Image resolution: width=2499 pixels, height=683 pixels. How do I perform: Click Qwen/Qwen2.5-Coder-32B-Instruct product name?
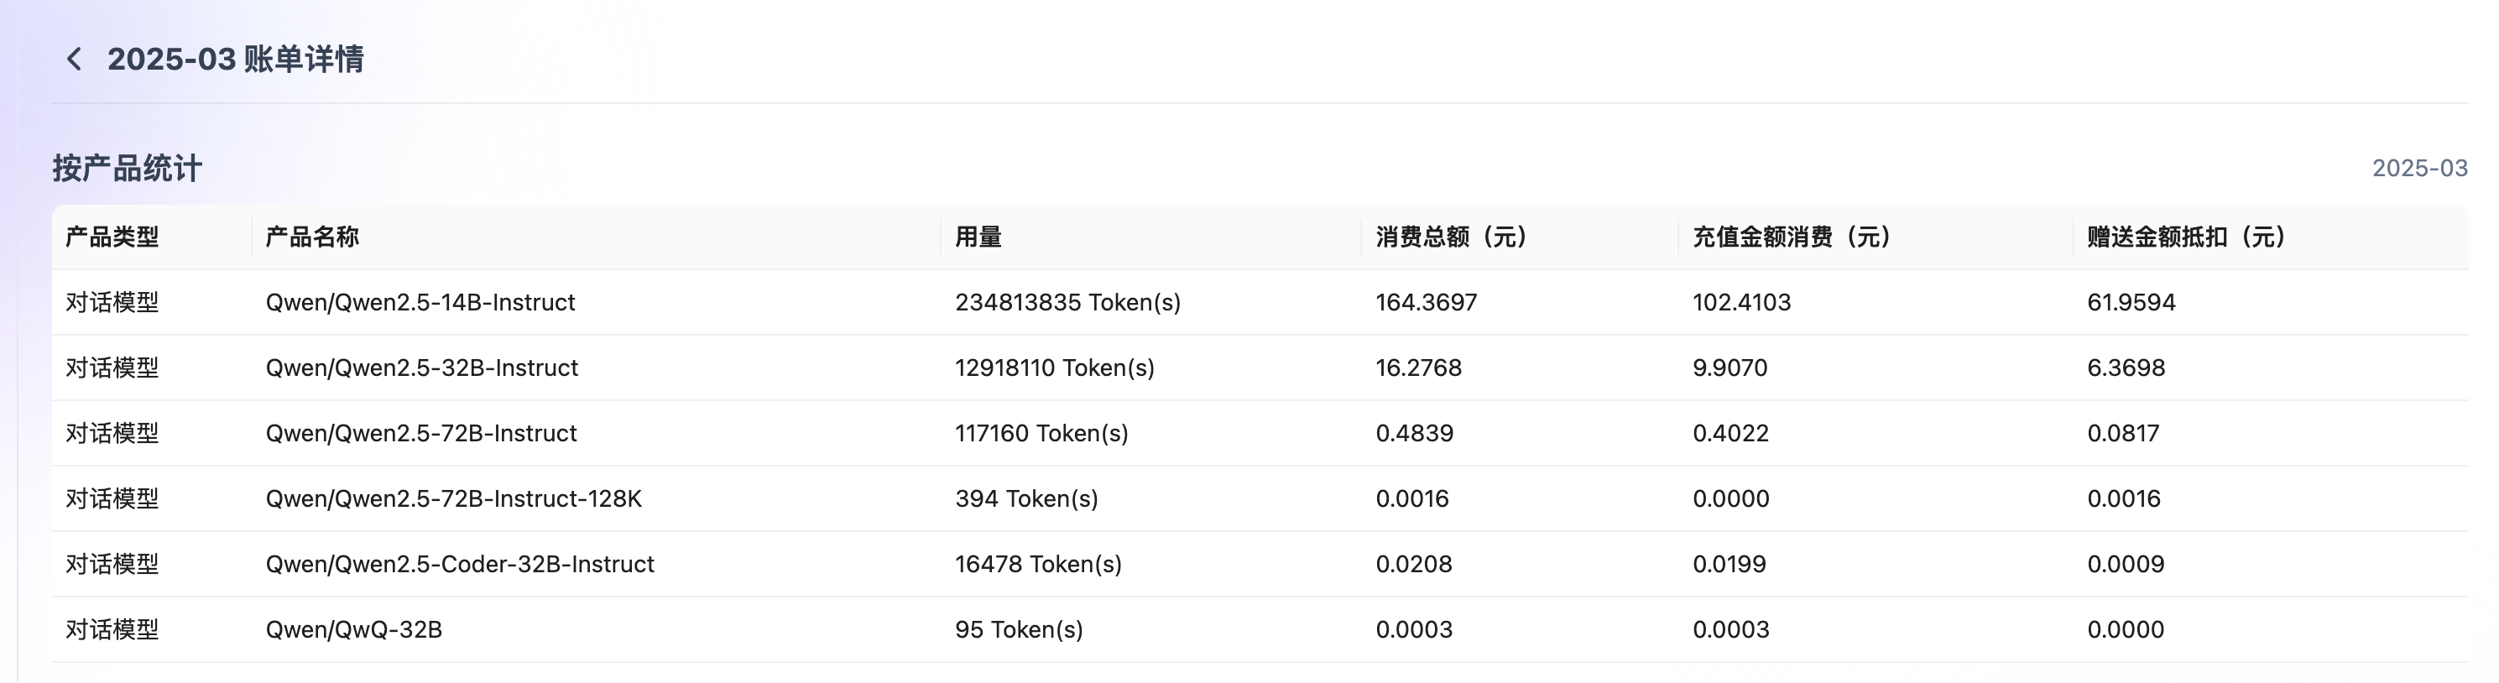(x=460, y=565)
